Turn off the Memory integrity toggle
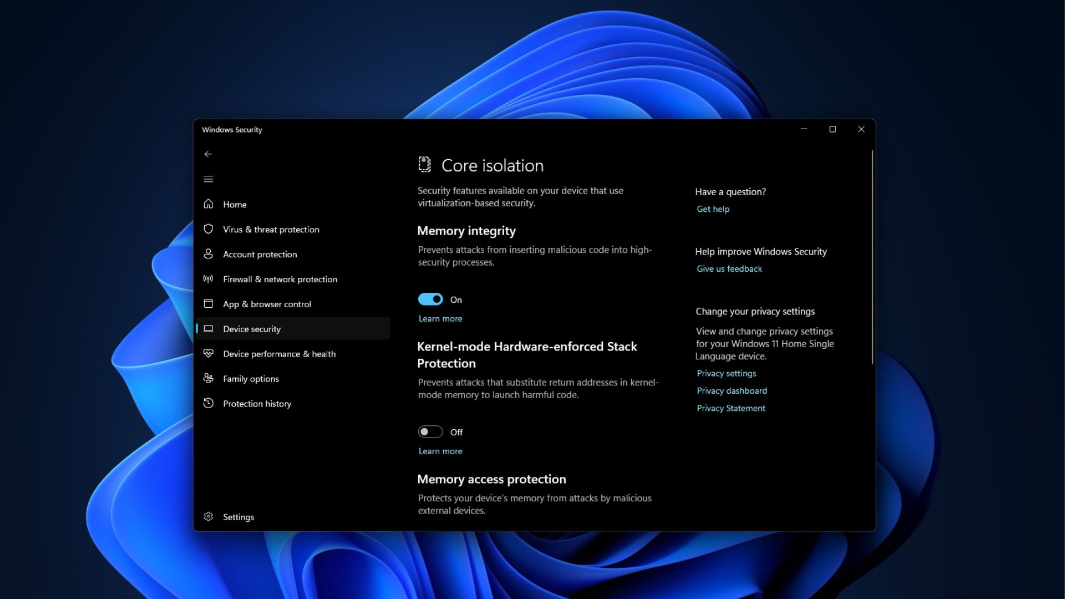 pyautogui.click(x=430, y=299)
